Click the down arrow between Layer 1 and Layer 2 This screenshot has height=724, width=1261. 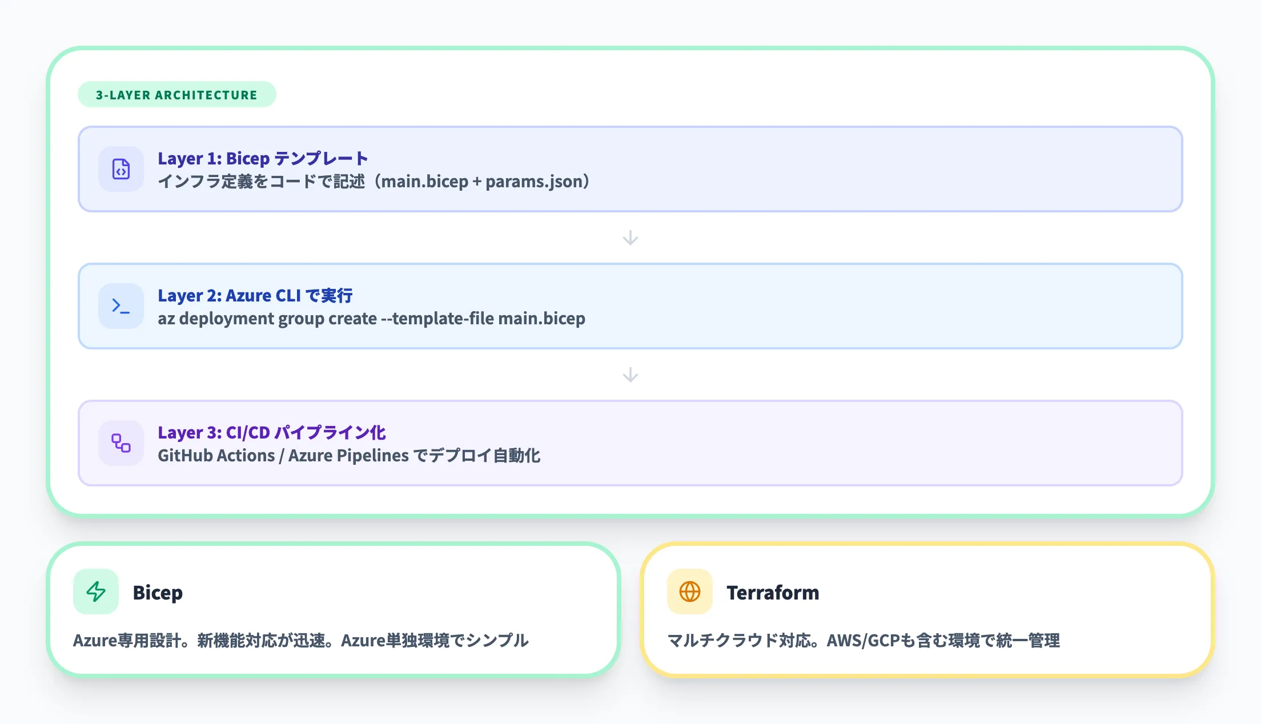click(630, 238)
